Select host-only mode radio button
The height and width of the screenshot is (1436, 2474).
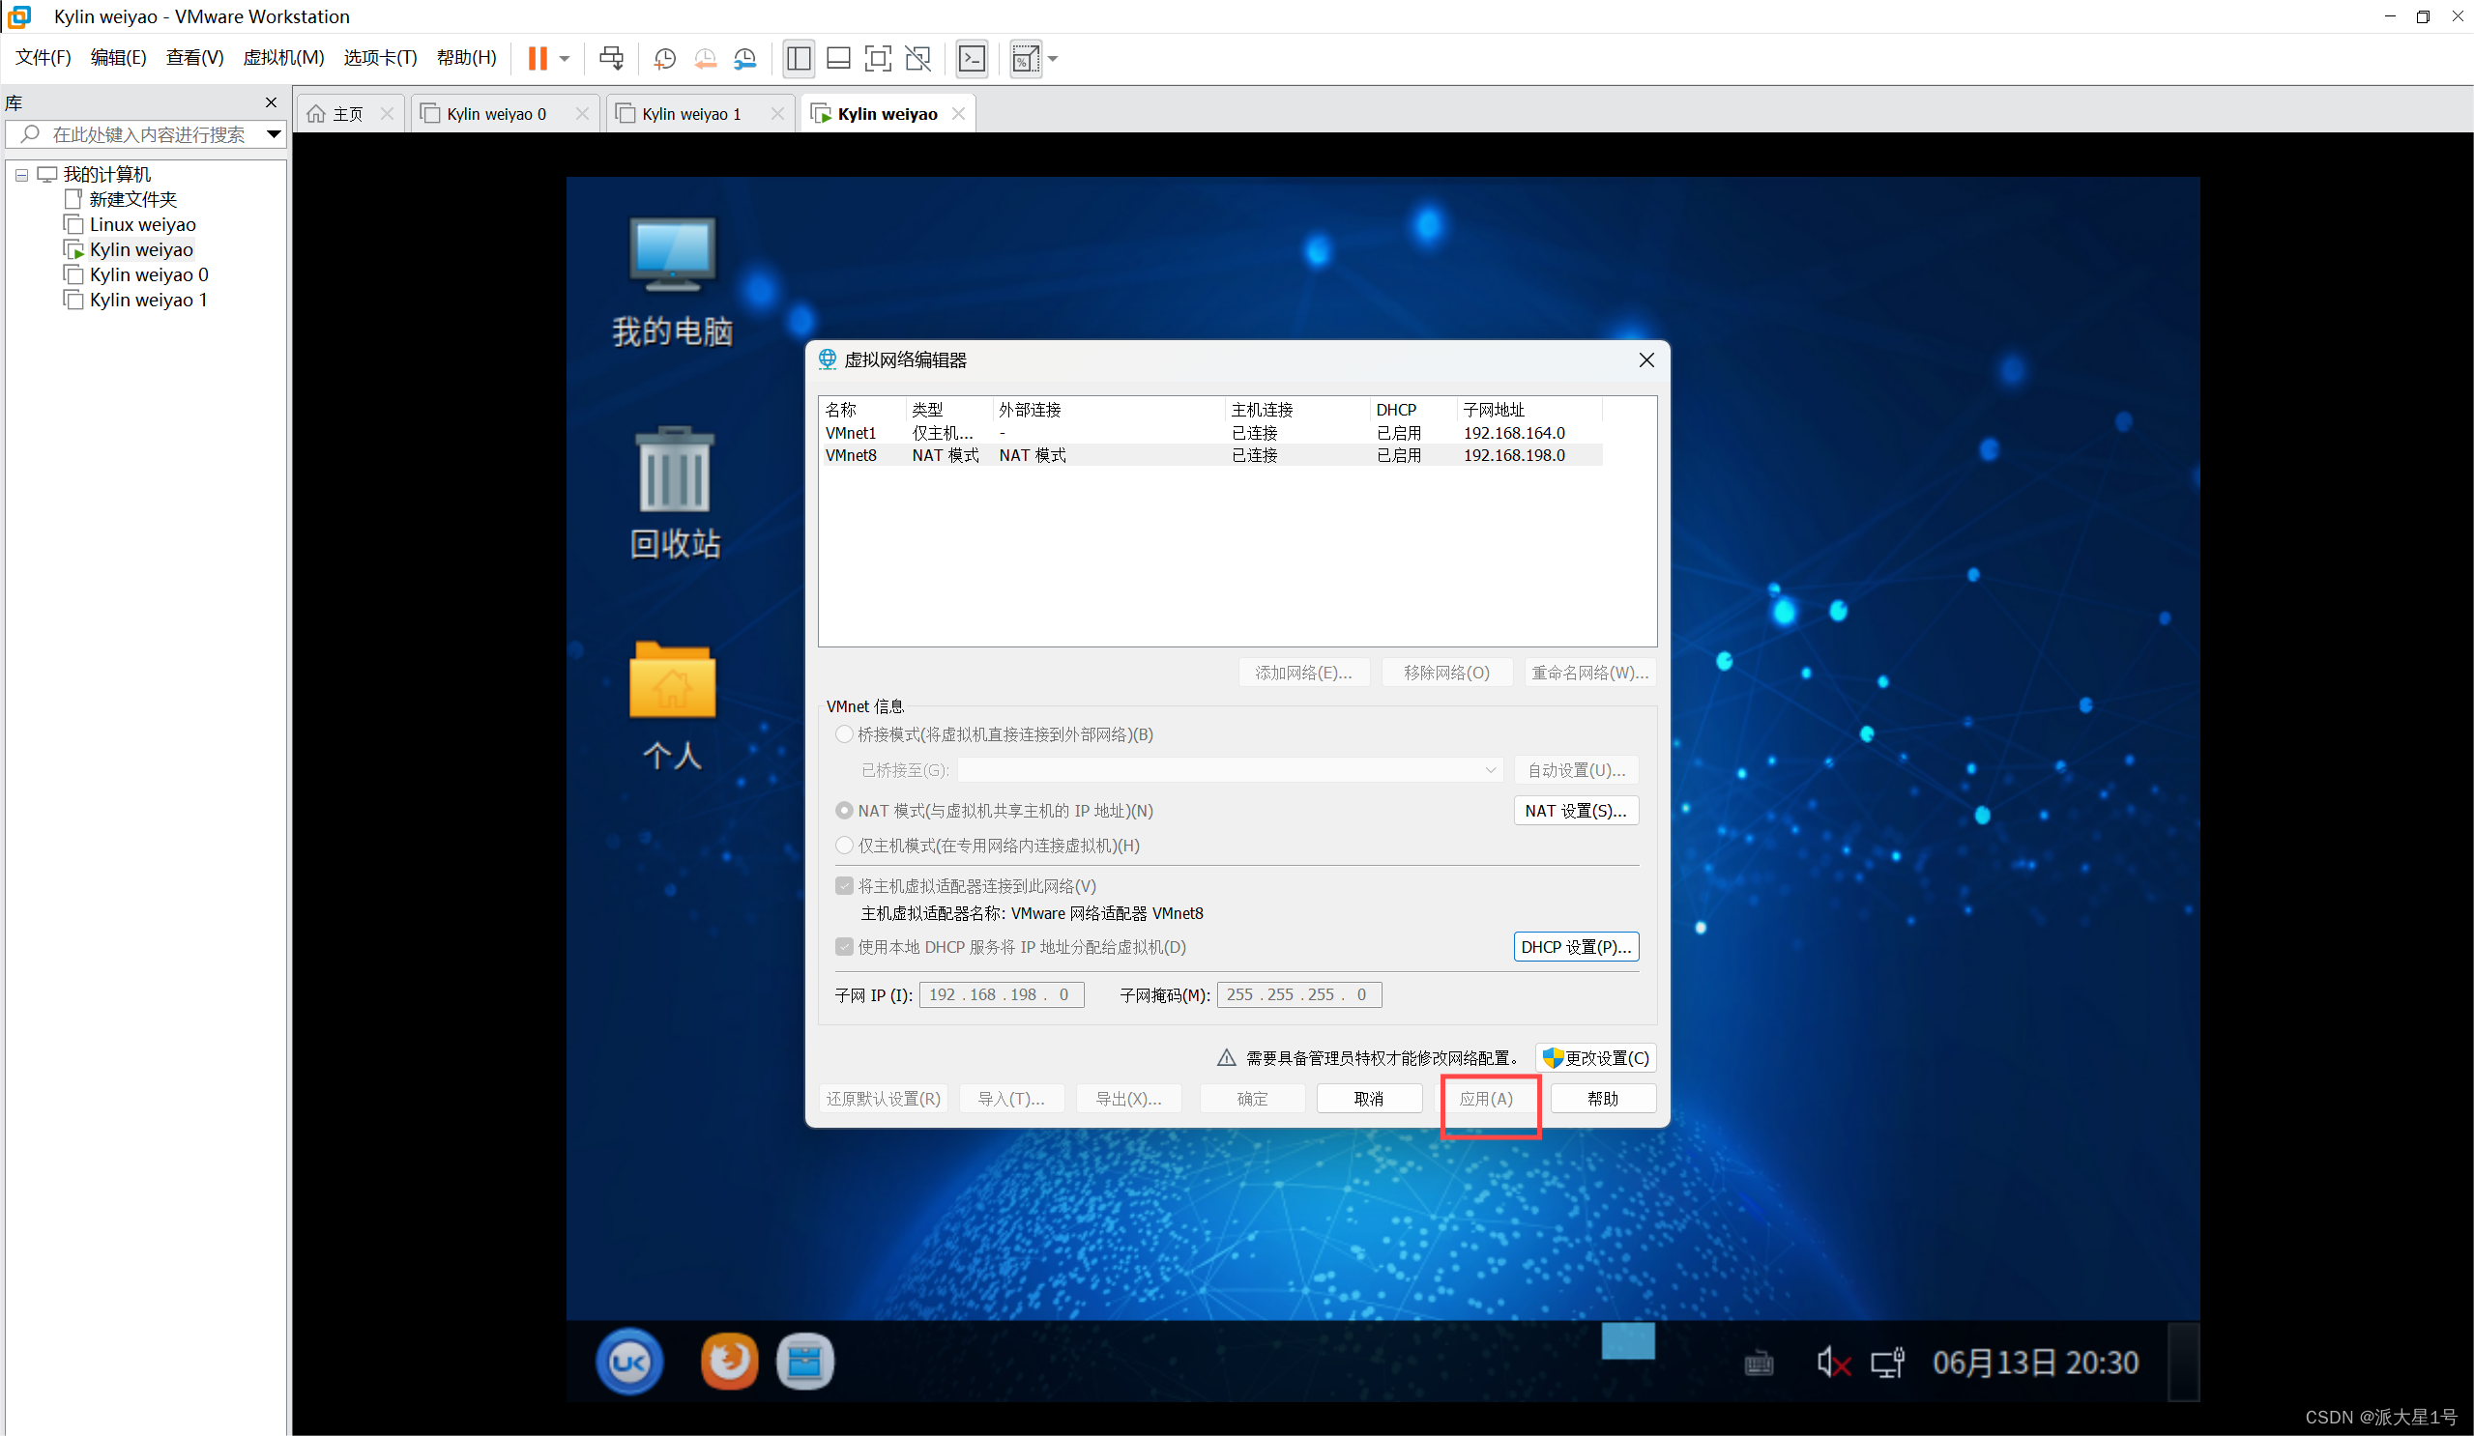(843, 846)
